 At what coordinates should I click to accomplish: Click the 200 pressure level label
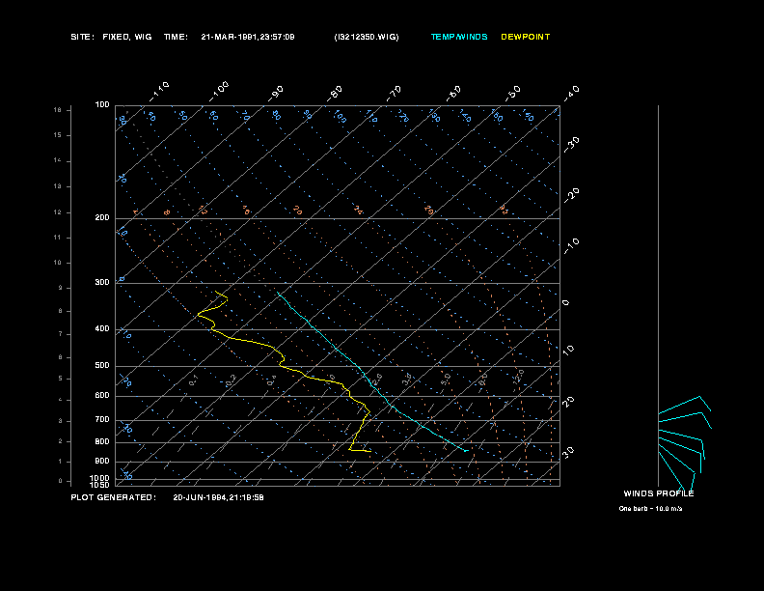[x=102, y=218]
